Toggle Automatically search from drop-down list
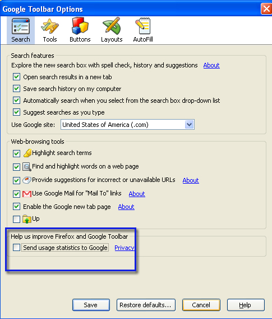 pos(16,101)
